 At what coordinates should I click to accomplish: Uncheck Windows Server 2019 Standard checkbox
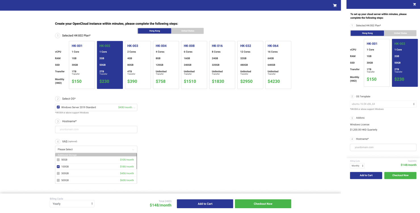coord(58,107)
